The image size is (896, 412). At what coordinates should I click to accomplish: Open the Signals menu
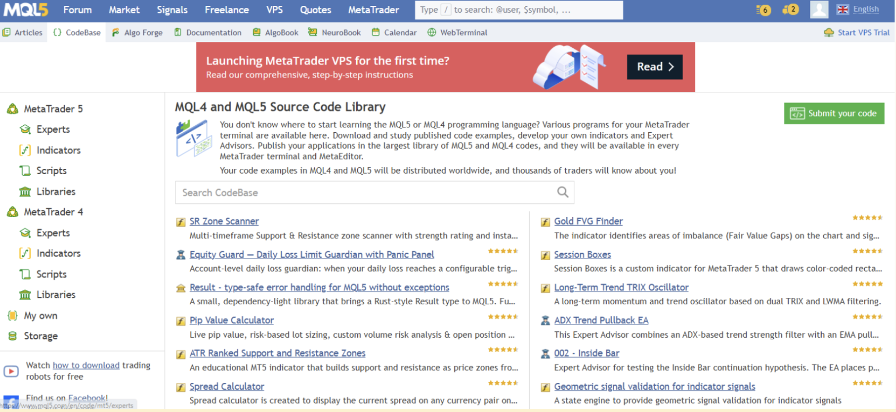pos(172,10)
